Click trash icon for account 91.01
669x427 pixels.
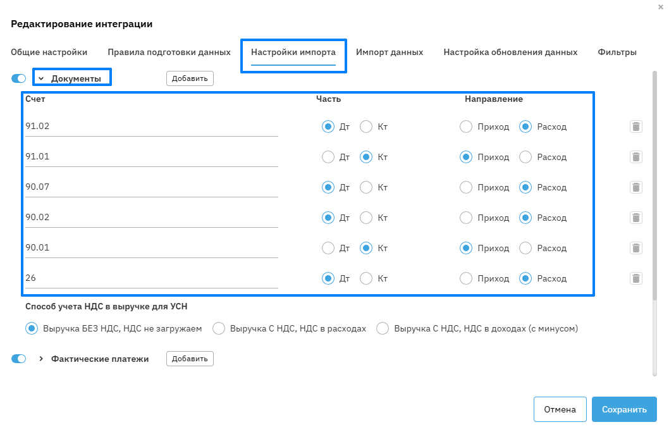(x=636, y=157)
